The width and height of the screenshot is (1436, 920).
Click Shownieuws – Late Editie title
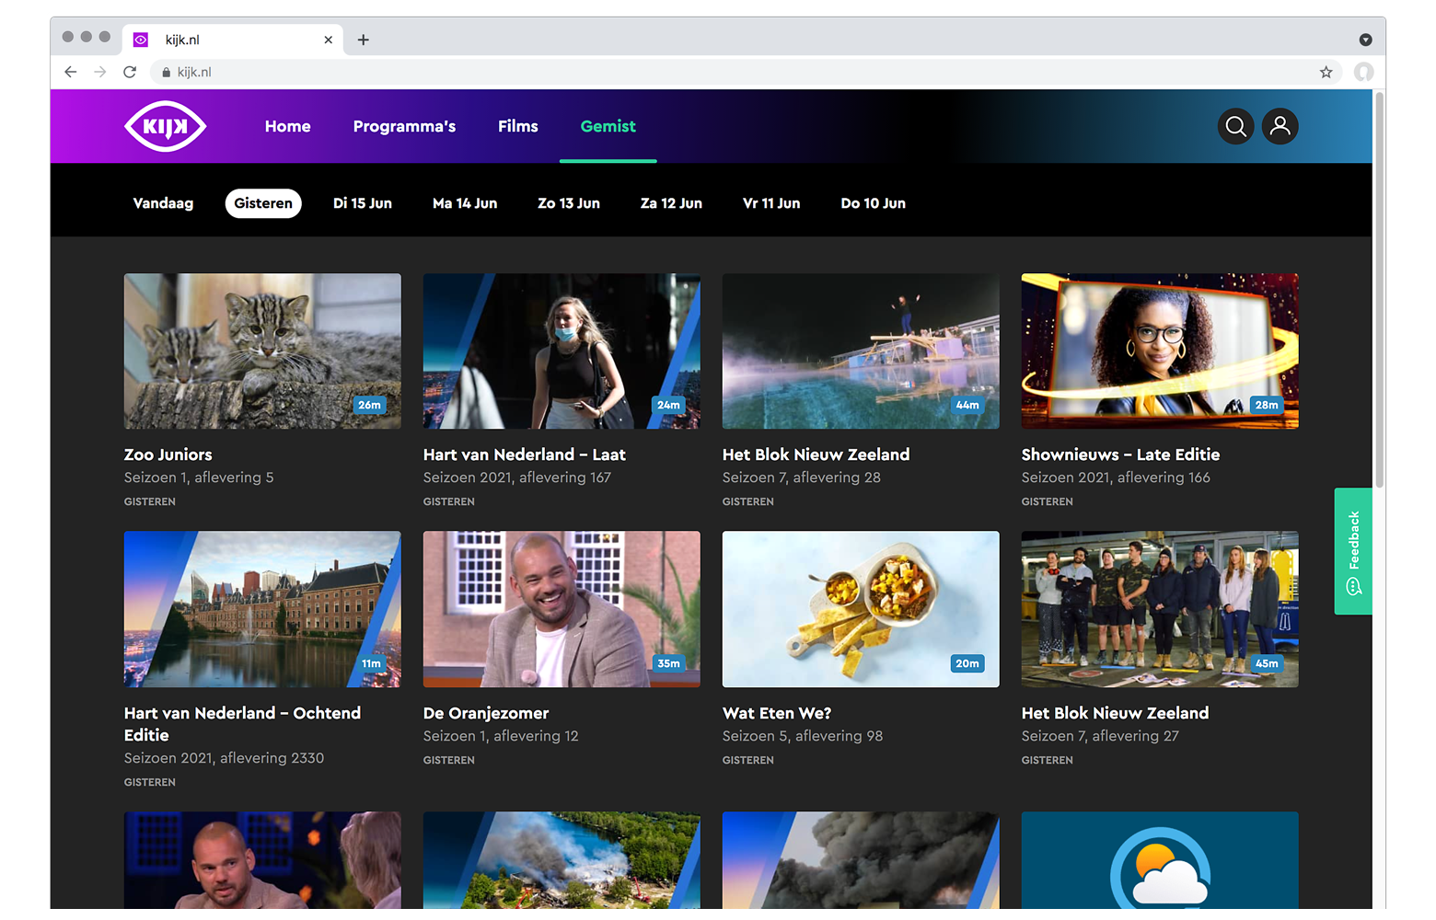click(x=1120, y=454)
